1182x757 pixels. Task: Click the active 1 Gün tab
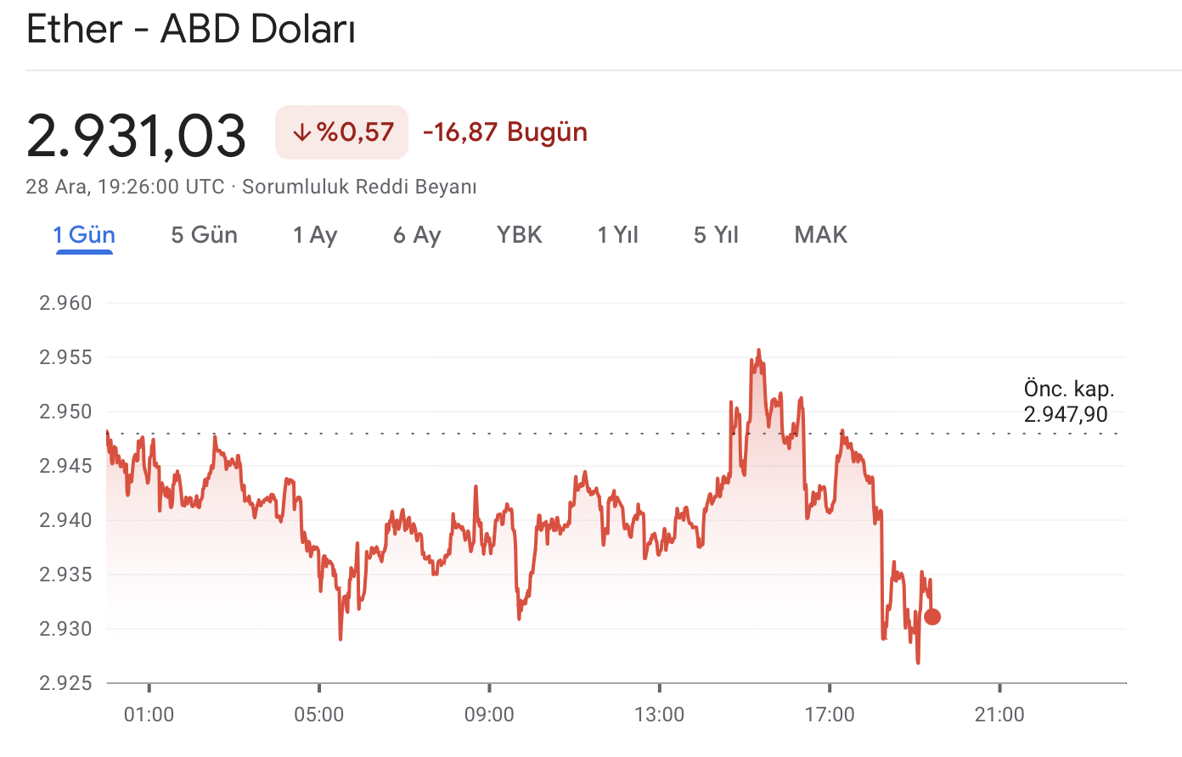click(x=84, y=235)
